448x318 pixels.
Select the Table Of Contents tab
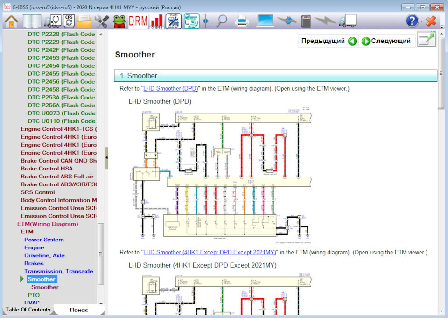pyautogui.click(x=28, y=310)
